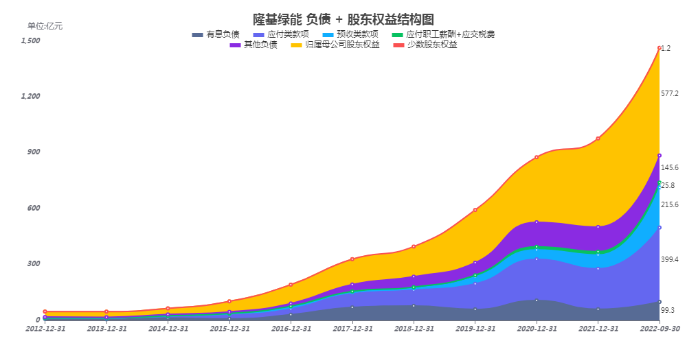The image size is (687, 343).
Task: Select the 应付类款项 point at 2022-09-30
Action: (659, 228)
